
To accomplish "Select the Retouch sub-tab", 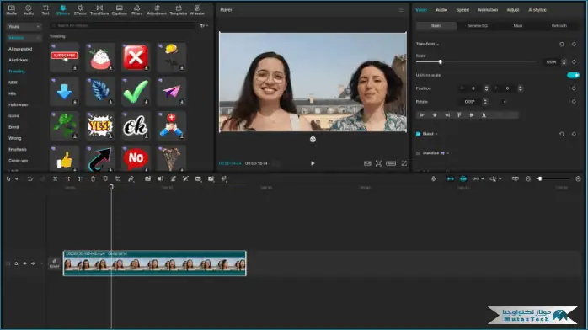I will pos(559,26).
